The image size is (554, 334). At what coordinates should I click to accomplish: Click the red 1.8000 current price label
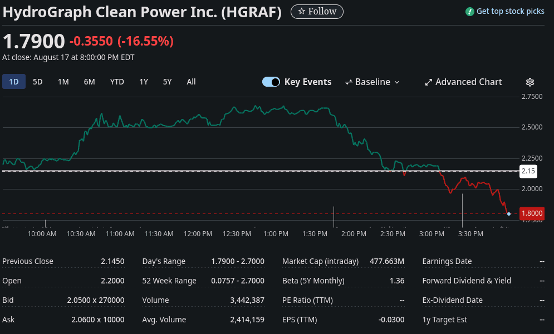(531, 213)
